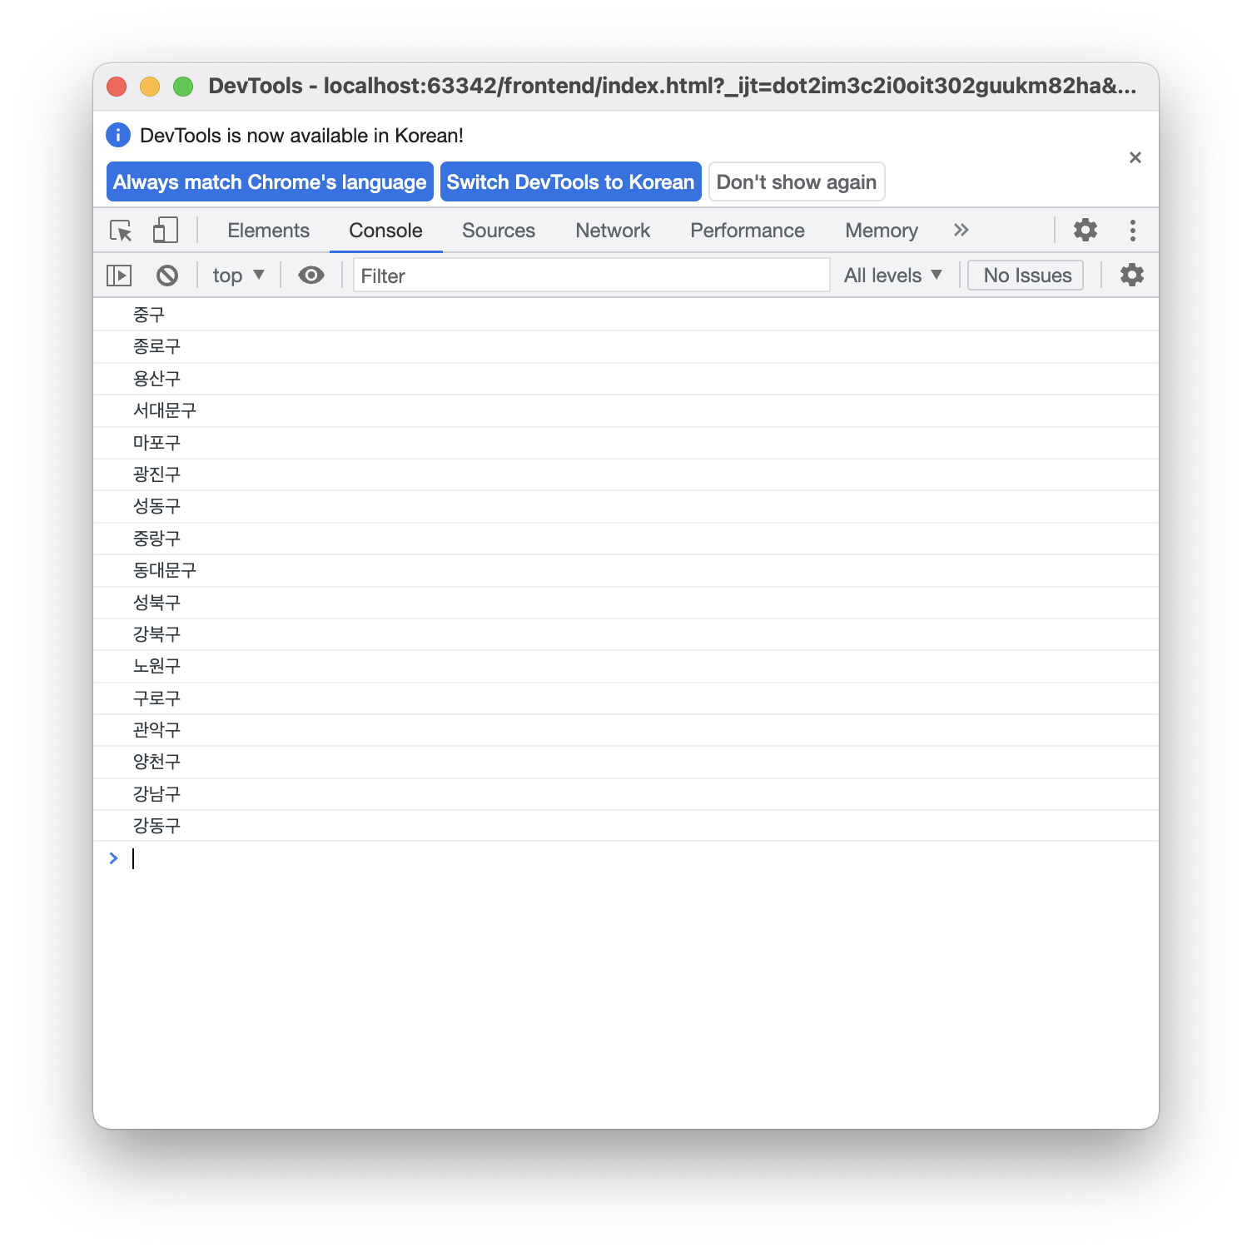
Task: Create a live expression with the eye icon
Action: pyautogui.click(x=311, y=276)
